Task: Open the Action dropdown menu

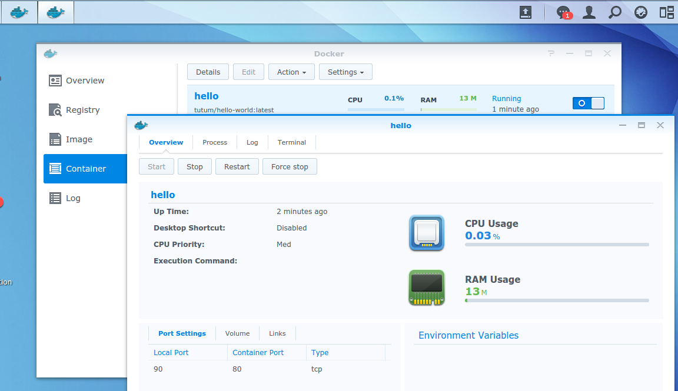Action: [x=291, y=72]
